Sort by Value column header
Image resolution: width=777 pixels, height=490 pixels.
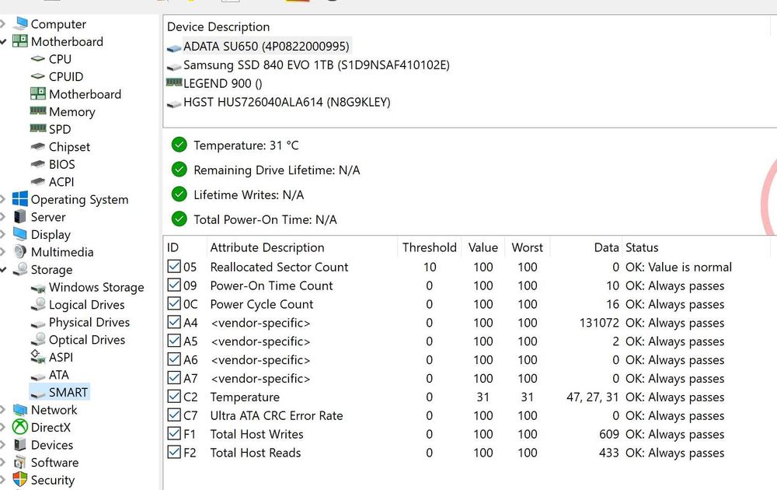(483, 247)
